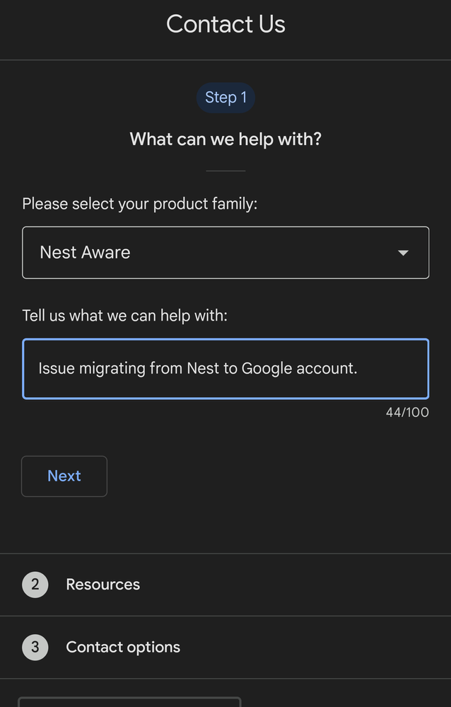The width and height of the screenshot is (451, 707).
Task: Click the Step 1 badge
Action: coord(225,98)
